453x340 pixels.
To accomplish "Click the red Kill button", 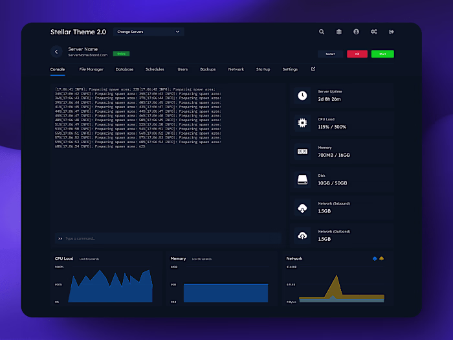I will (357, 54).
